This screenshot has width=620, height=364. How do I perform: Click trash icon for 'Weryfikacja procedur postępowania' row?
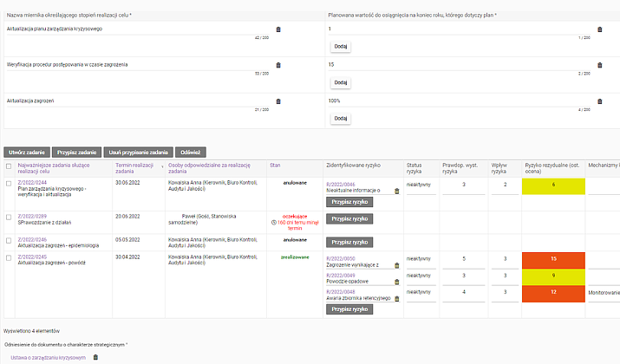pos(278,65)
